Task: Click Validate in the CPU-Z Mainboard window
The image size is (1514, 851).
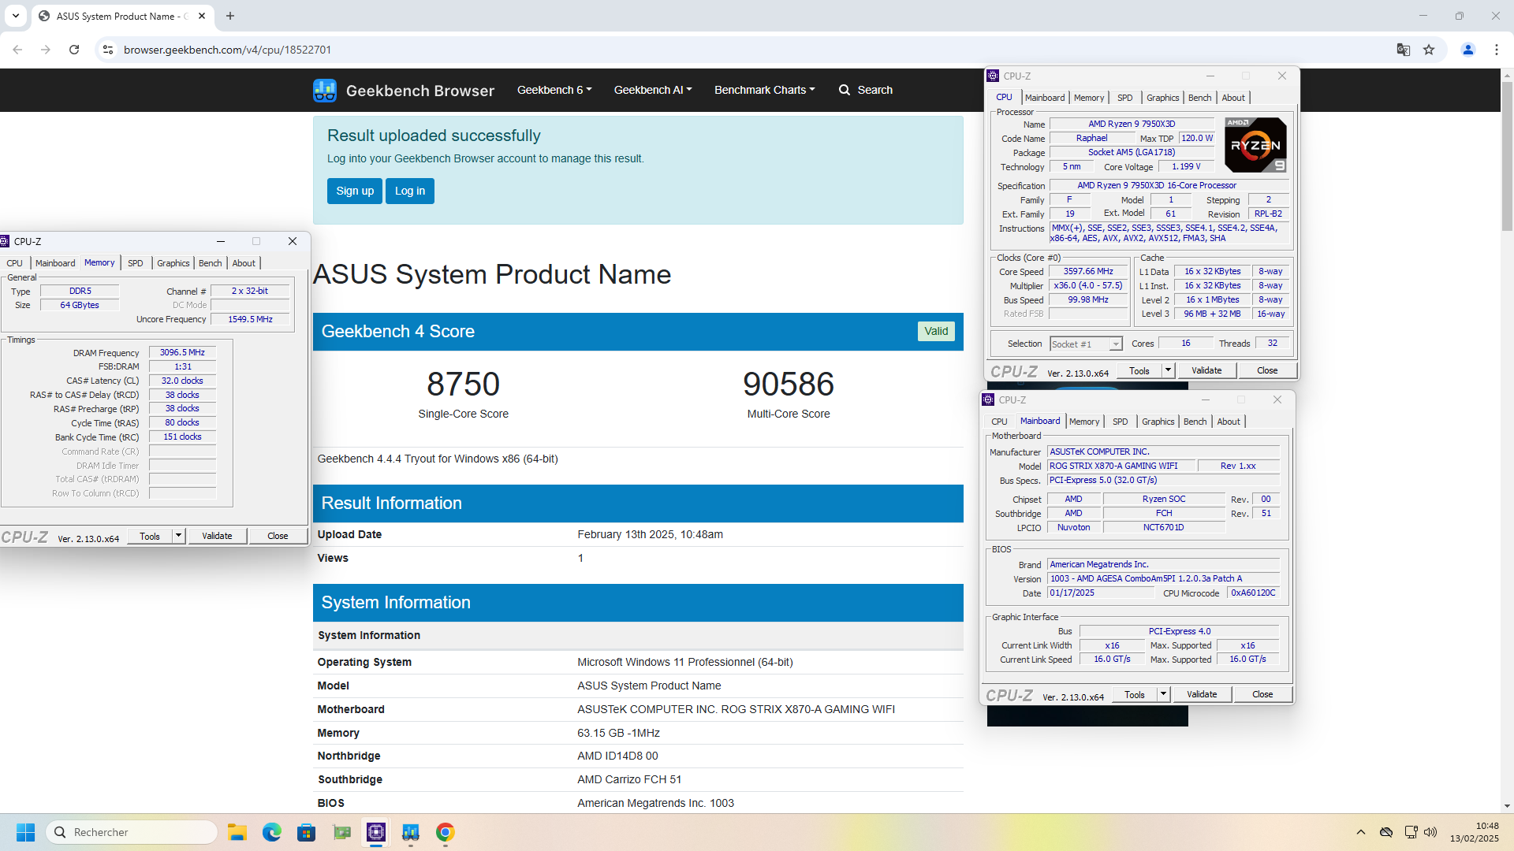Action: point(1202,694)
